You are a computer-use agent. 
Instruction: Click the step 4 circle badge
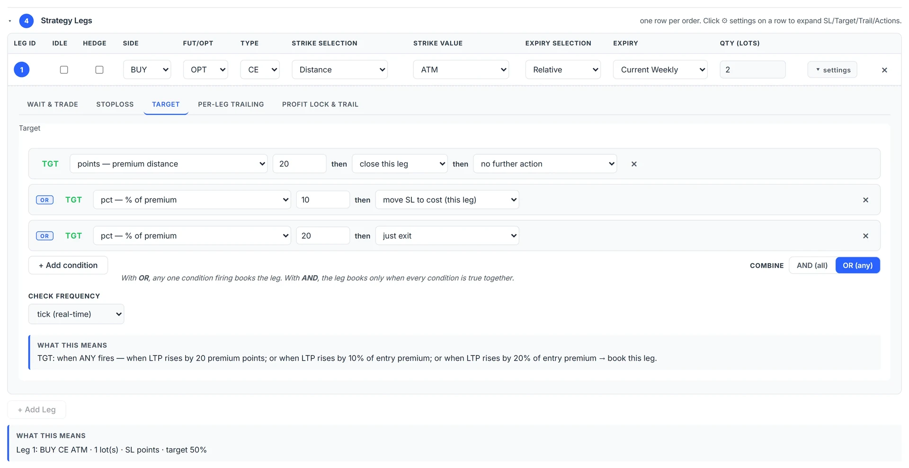(x=27, y=21)
